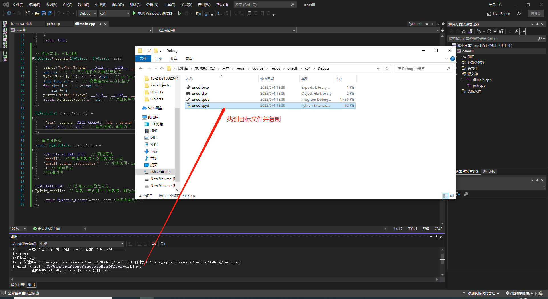548x299 pixels.
Task: Click the Sync/Refresh icon in Solution Explorer
Action: (489, 31)
